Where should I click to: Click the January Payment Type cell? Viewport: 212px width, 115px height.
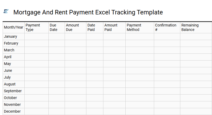click(36, 36)
